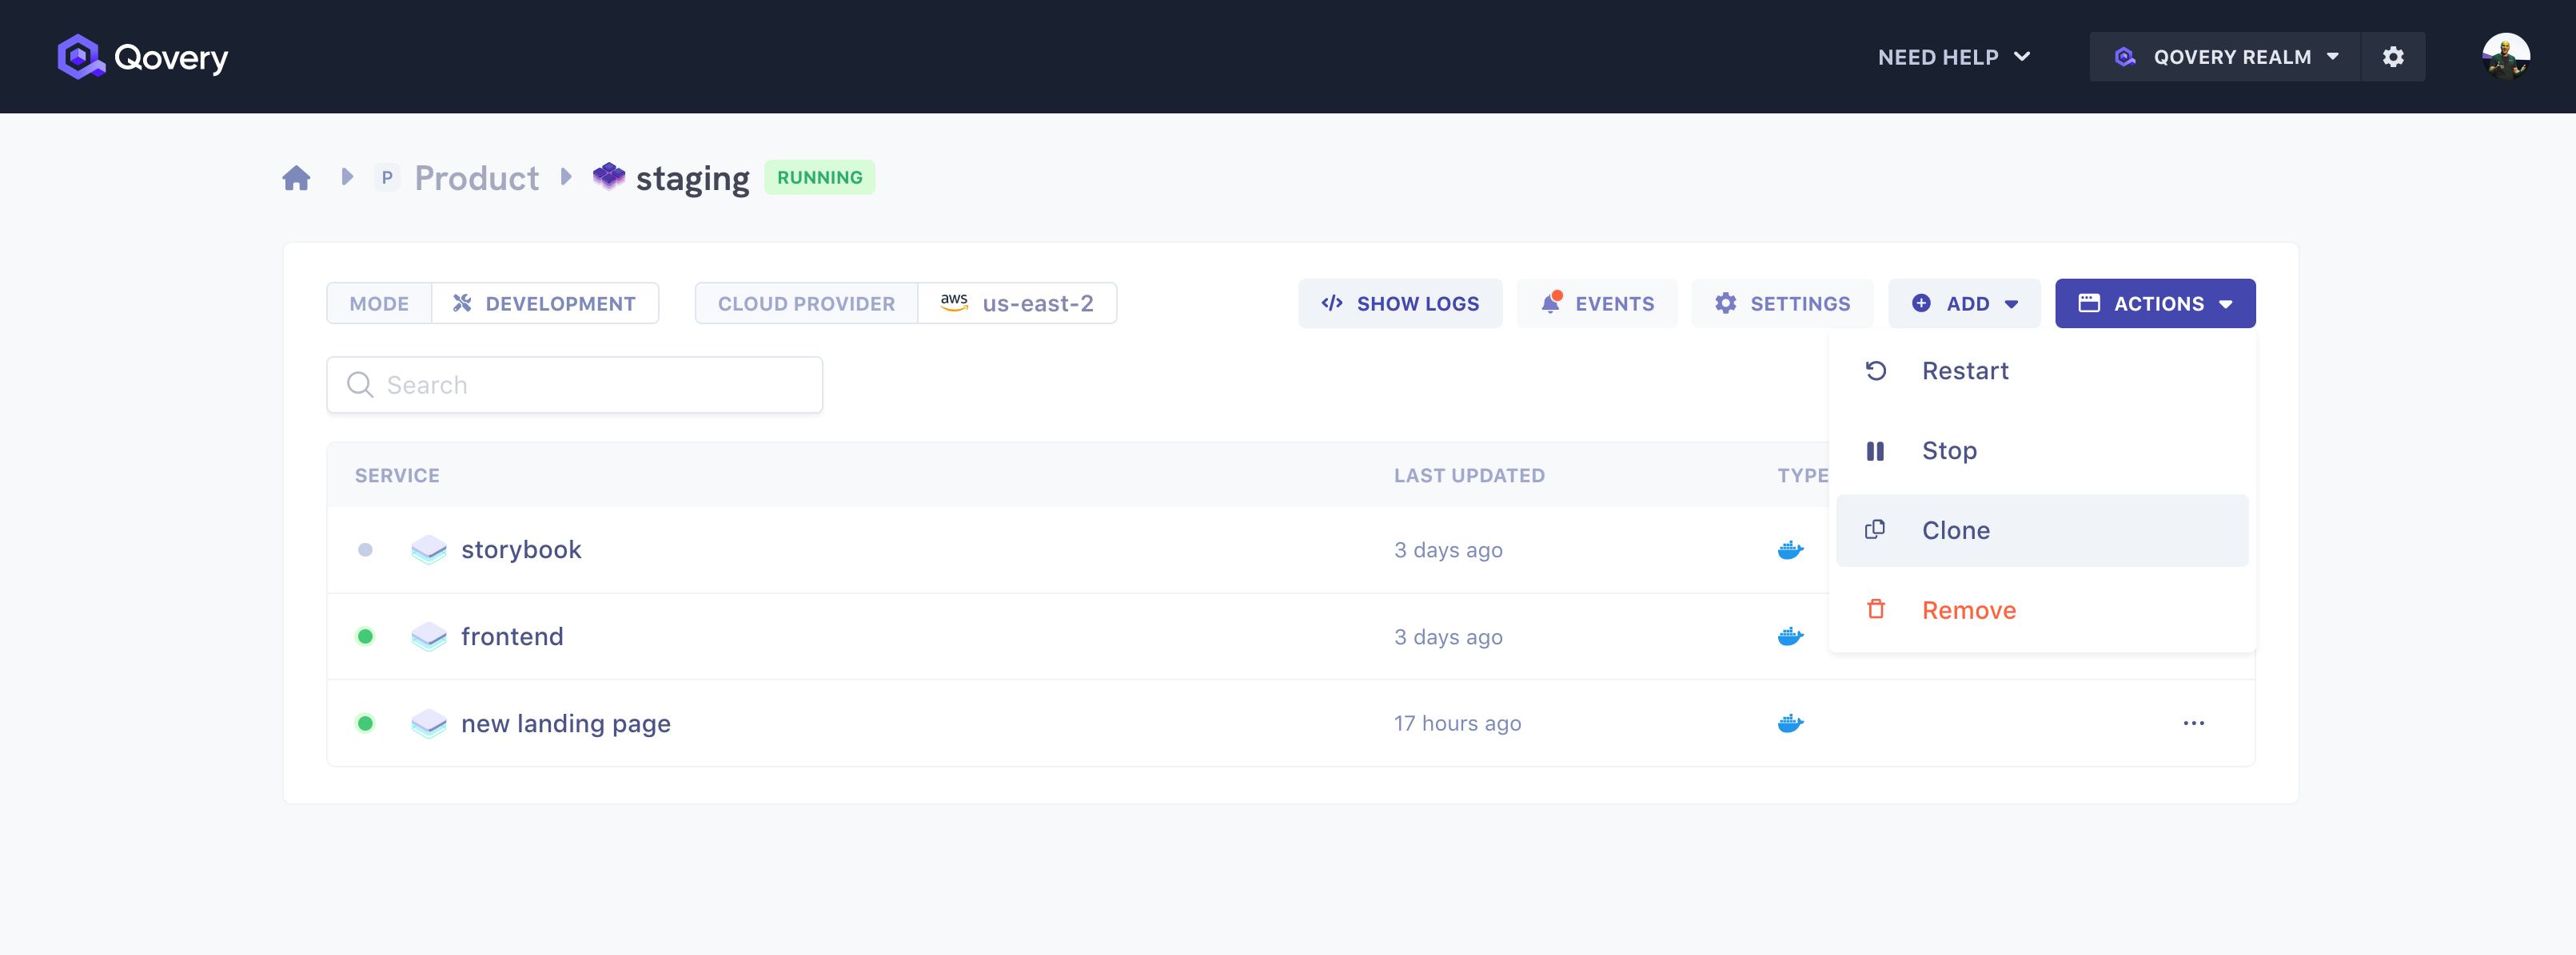Click the pause icon beside Stop
This screenshot has width=2576, height=955.
[1876, 450]
